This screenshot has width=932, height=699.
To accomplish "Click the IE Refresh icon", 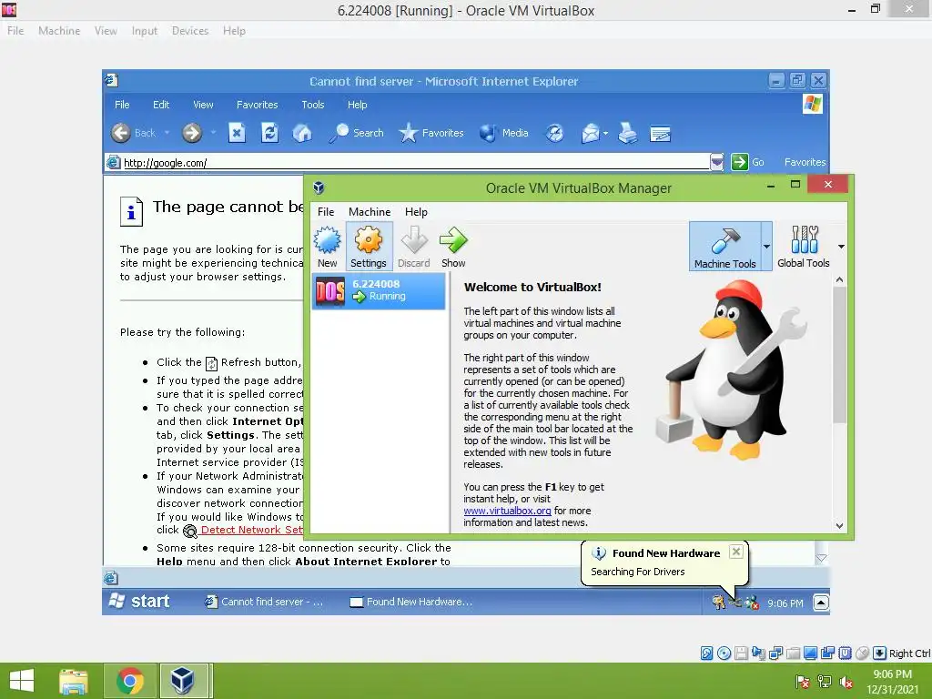I will tap(269, 133).
